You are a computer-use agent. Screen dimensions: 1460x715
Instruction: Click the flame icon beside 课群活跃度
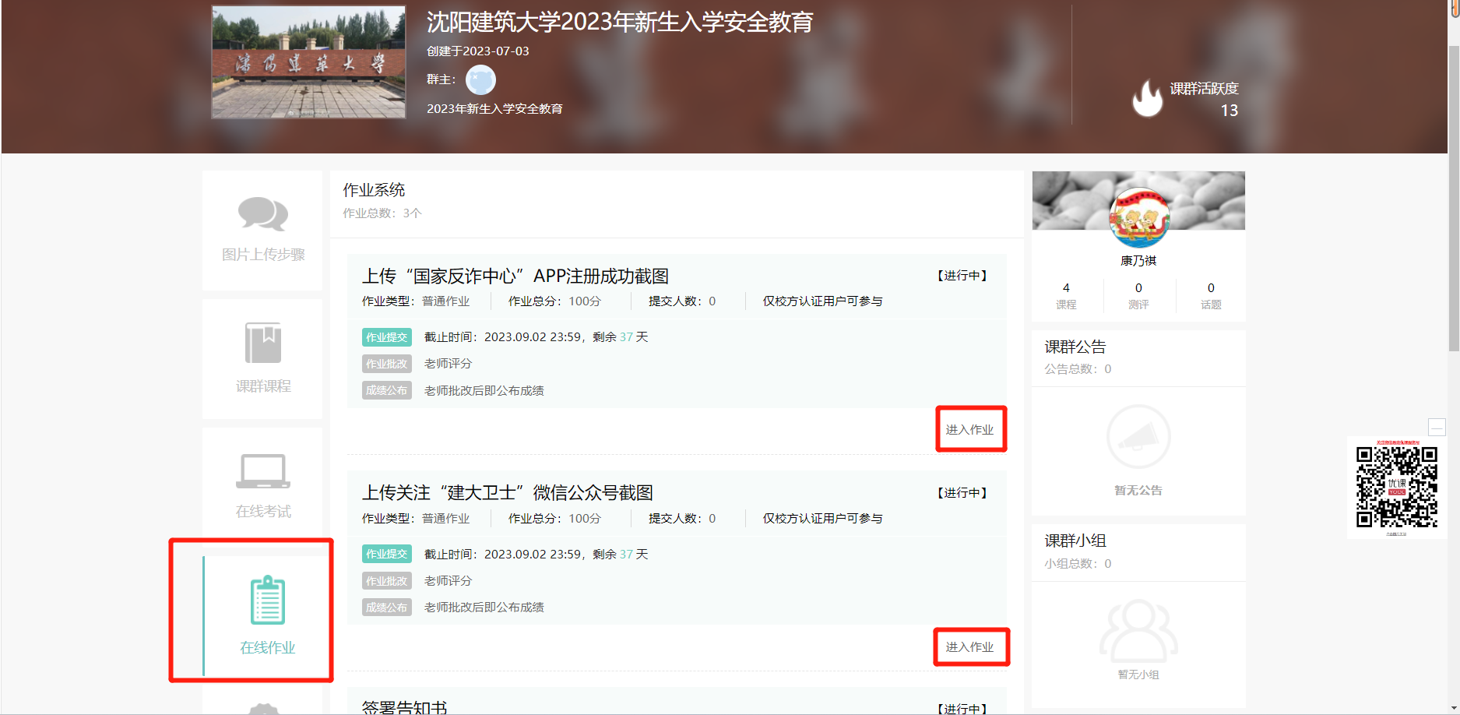point(1147,99)
